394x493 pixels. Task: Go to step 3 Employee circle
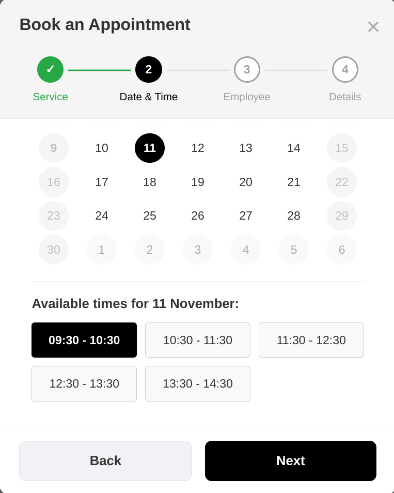click(247, 70)
